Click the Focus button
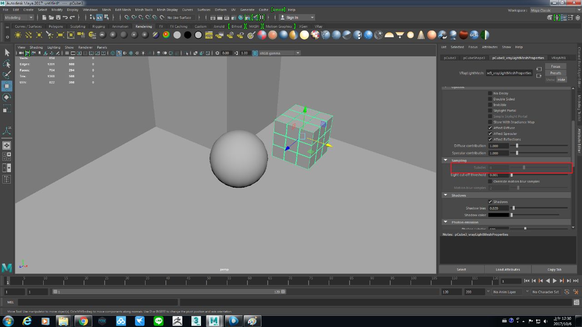 tap(556, 66)
